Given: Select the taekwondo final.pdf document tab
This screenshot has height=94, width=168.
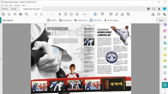Looking at the screenshot, I should 31,9.
